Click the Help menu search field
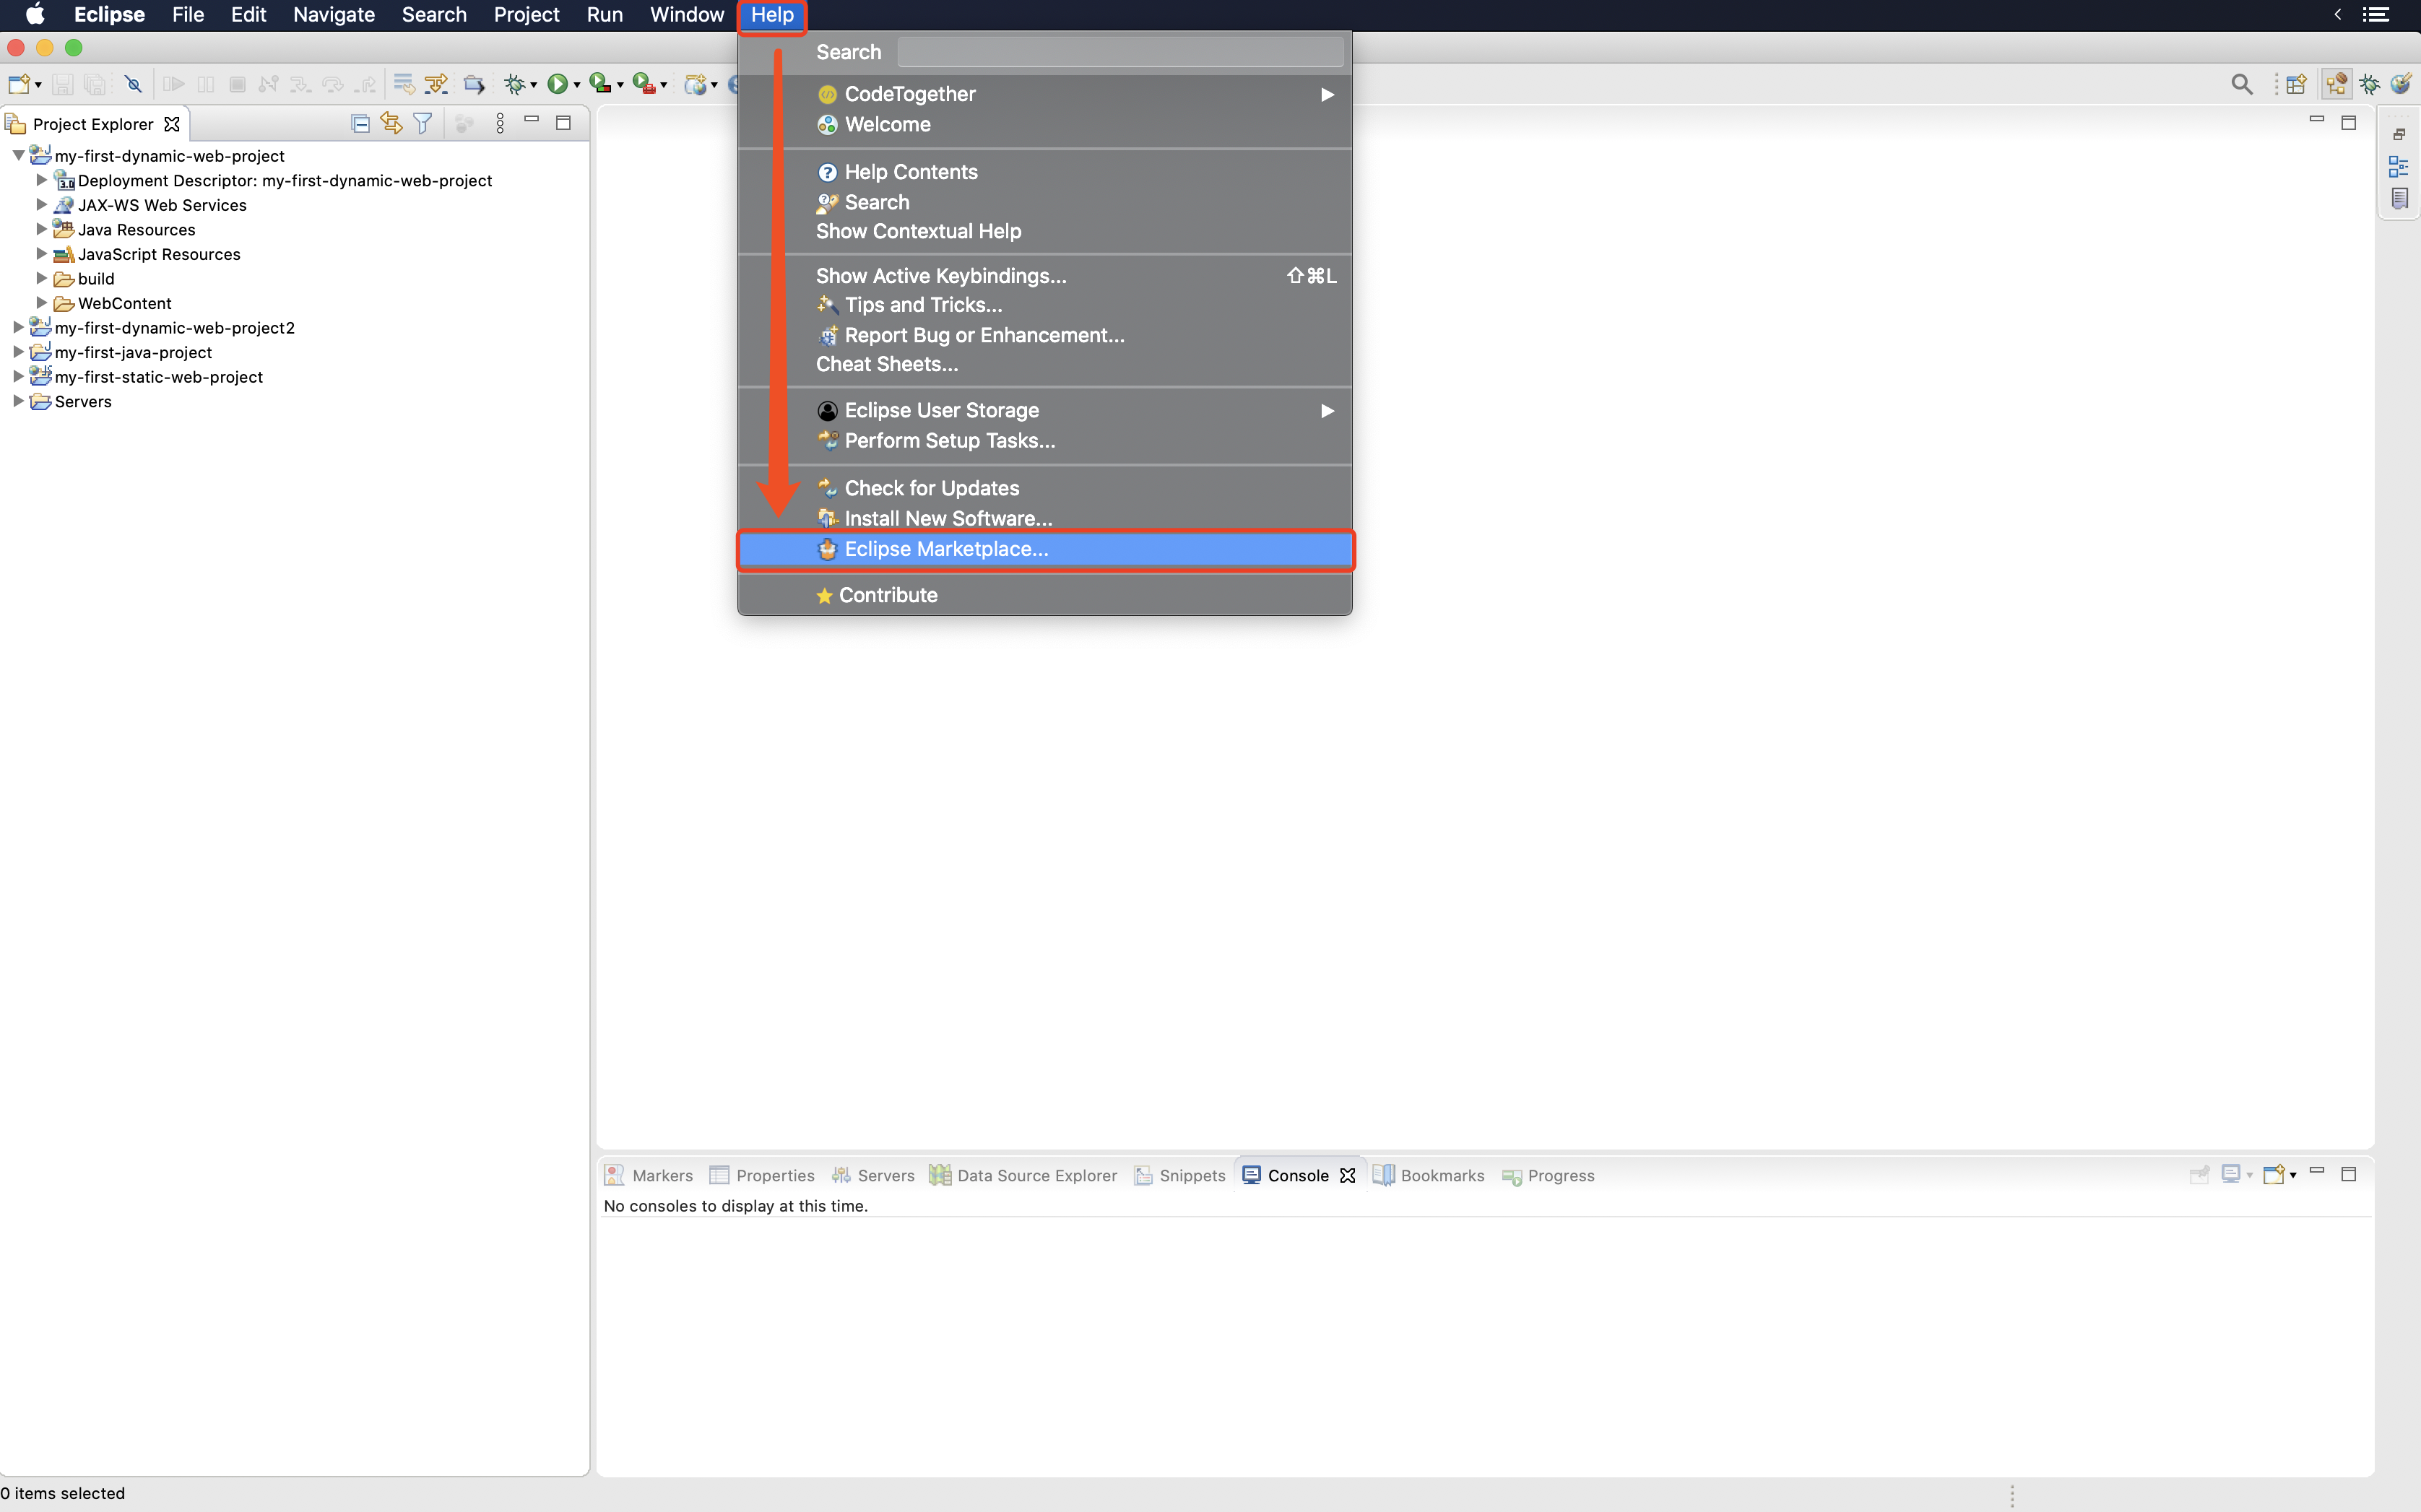The width and height of the screenshot is (2421, 1512). 1120,52
